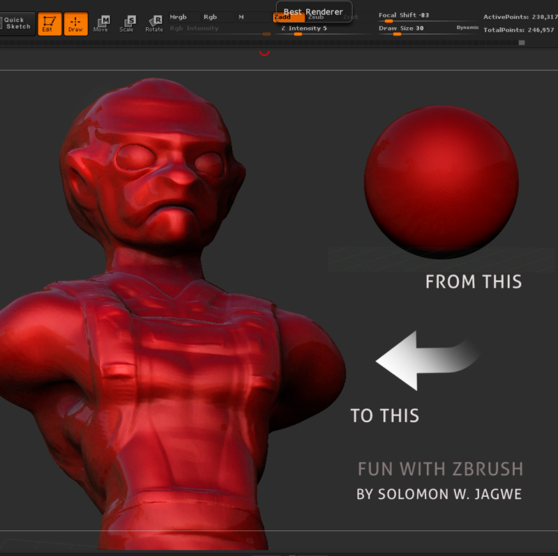This screenshot has width=558, height=556.
Task: Toggle the Edit mode button
Action: (x=50, y=24)
